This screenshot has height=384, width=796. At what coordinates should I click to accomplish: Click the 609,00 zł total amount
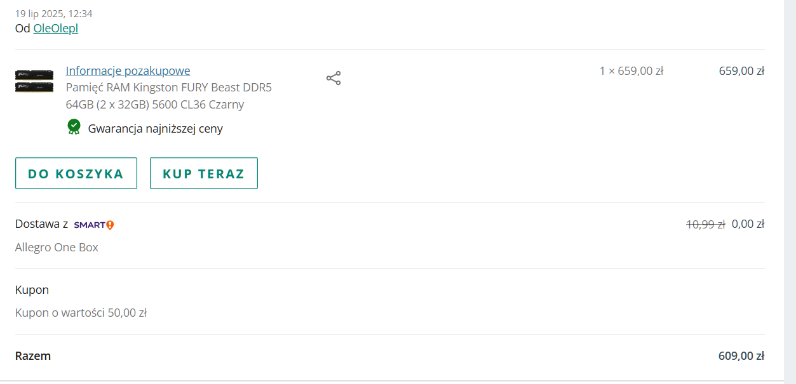click(741, 356)
